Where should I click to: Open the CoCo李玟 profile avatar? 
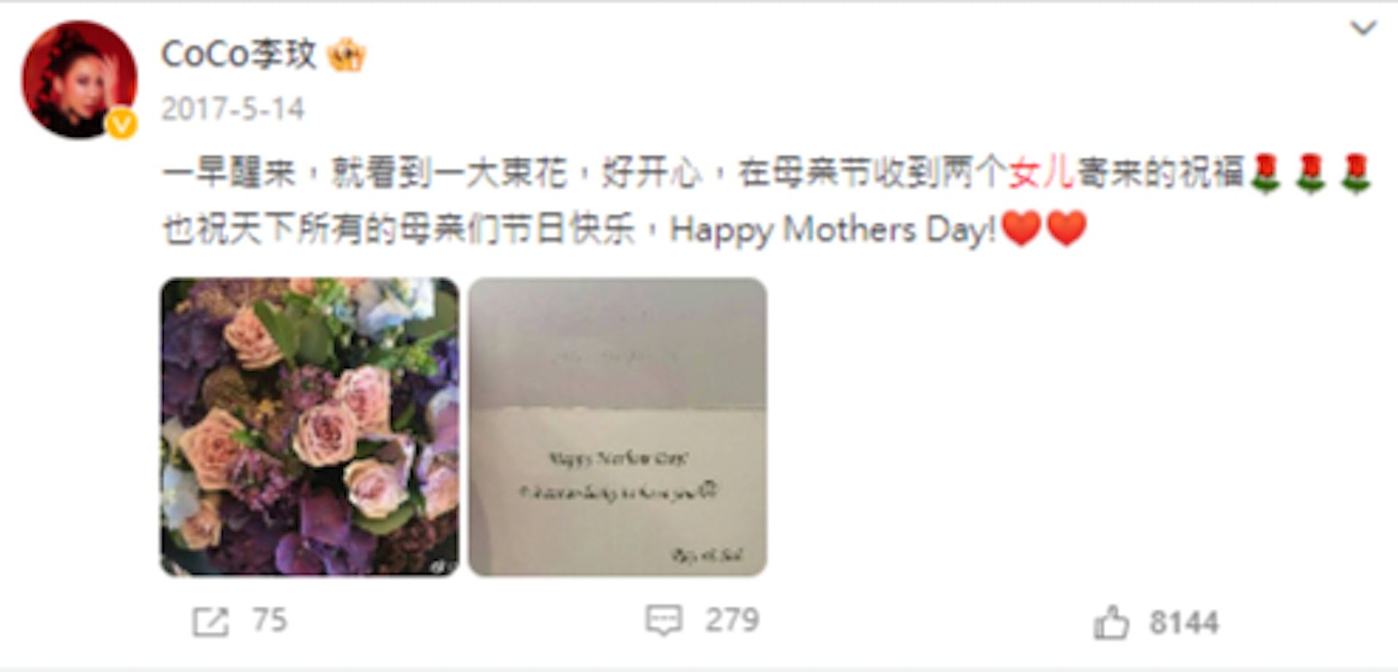(79, 79)
